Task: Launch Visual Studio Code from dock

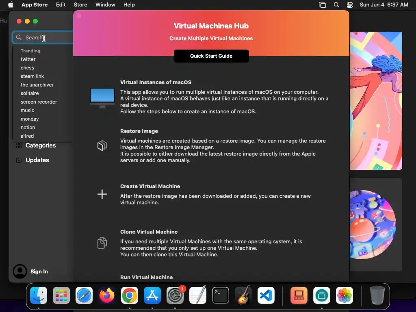Action: pos(266,295)
